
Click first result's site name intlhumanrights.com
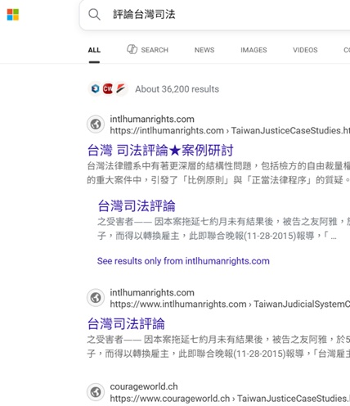pos(152,119)
